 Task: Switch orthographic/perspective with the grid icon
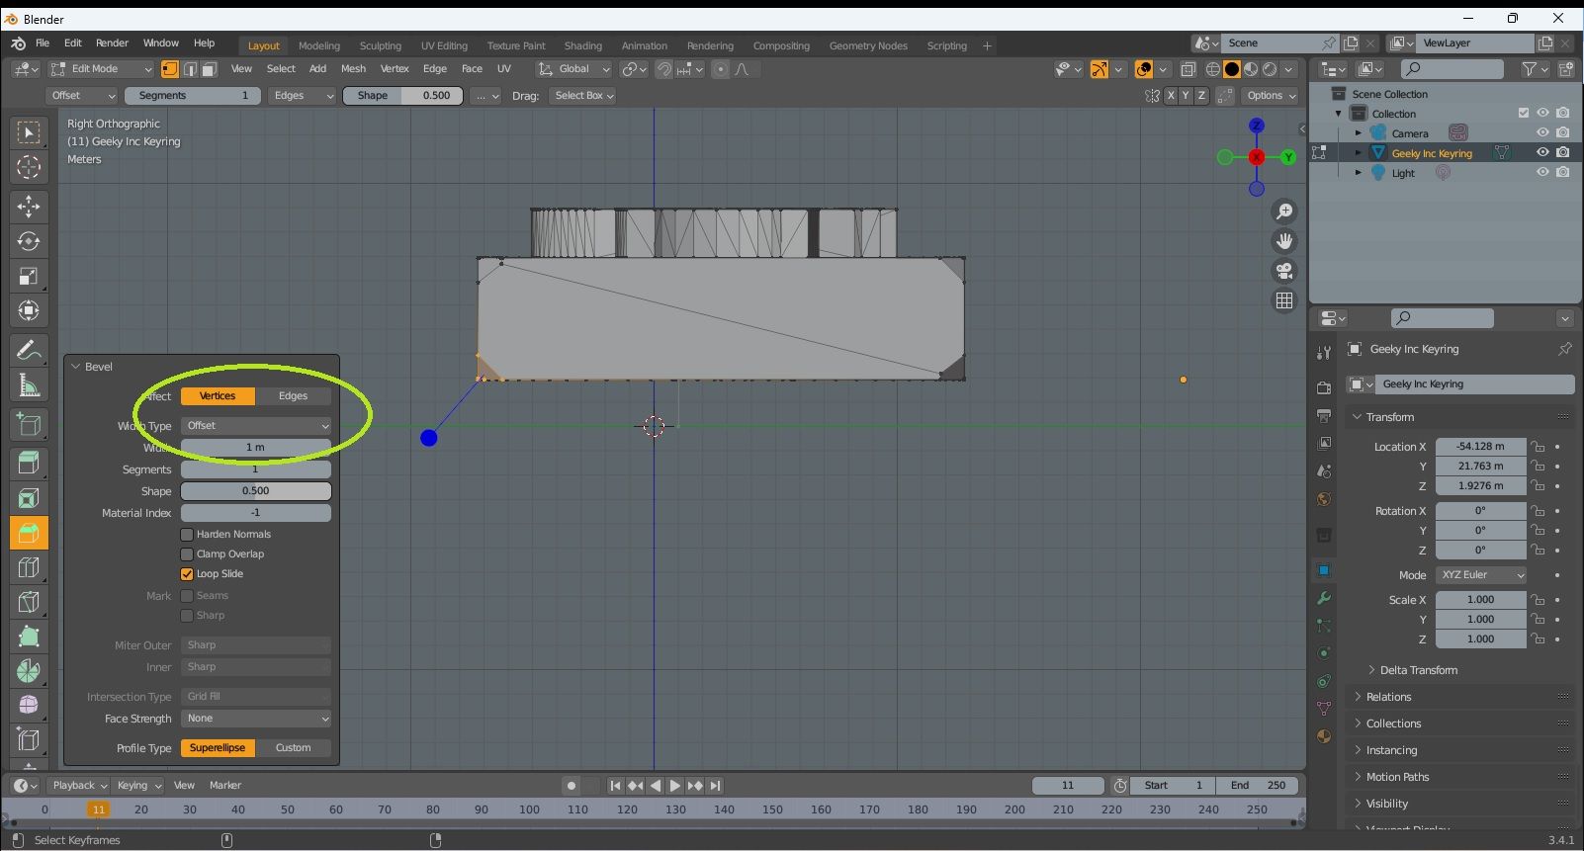tap(1284, 300)
